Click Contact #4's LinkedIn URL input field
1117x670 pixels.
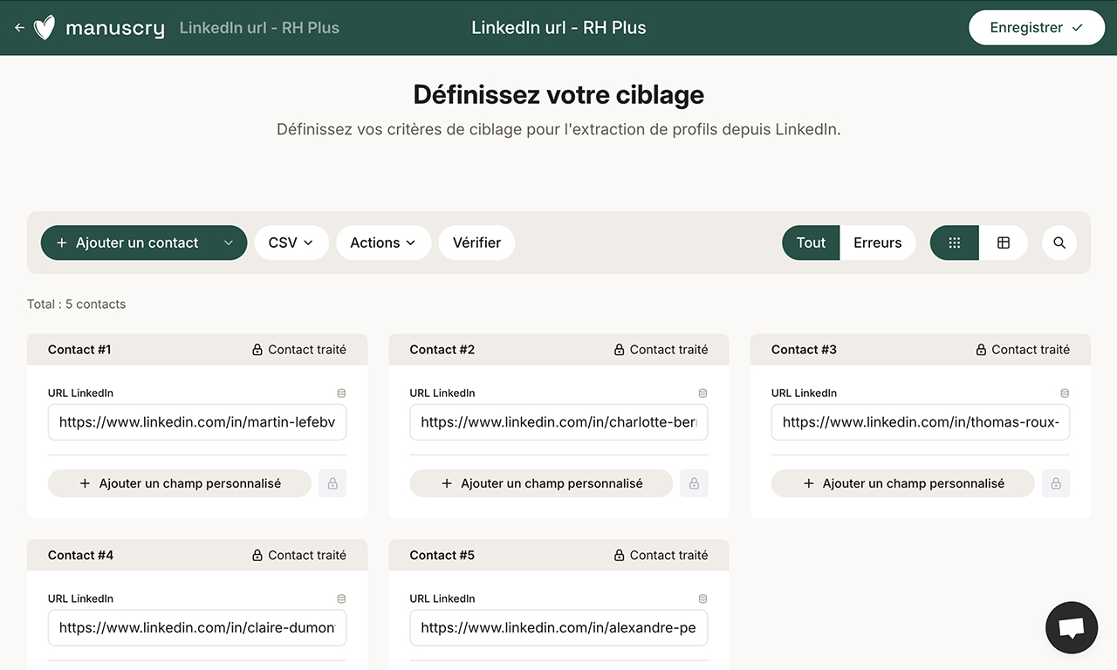[196, 627]
